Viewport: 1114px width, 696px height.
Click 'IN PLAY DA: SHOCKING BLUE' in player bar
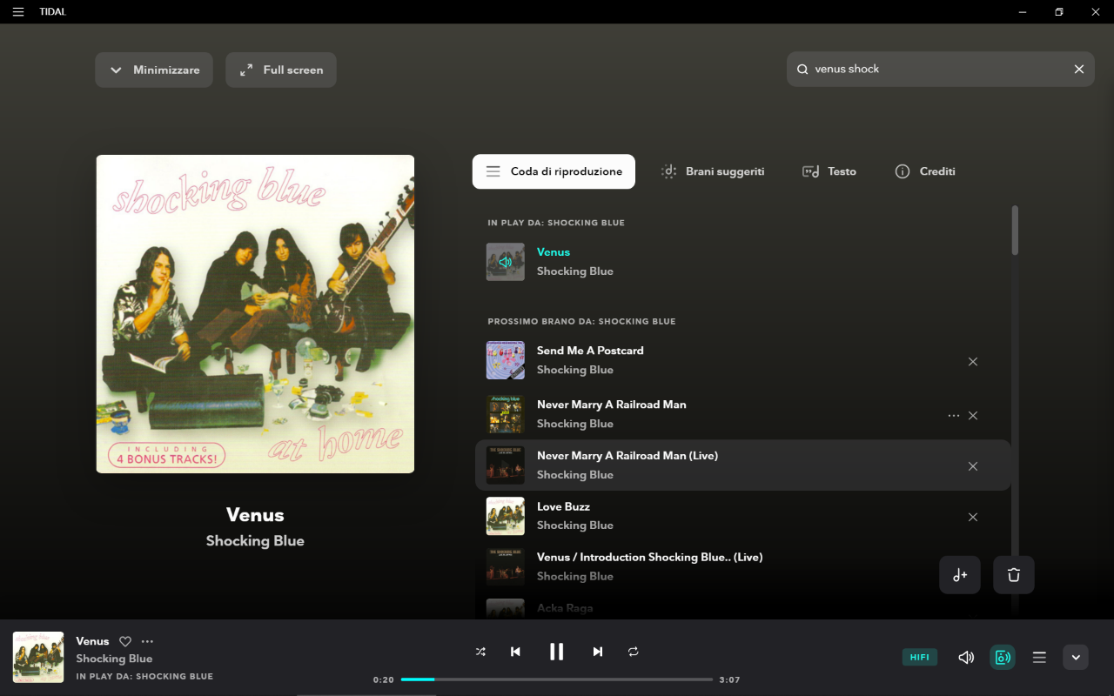144,676
